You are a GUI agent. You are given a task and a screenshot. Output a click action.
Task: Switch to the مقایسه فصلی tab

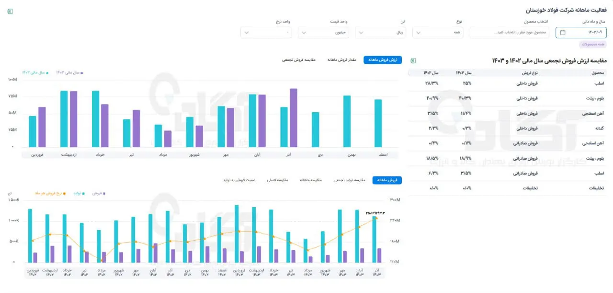point(277,180)
